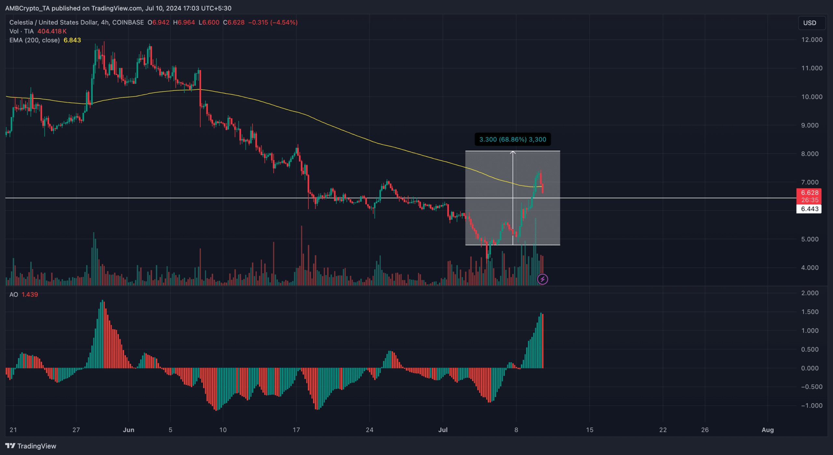Click the 10.000 price axis label
Viewport: 833px width, 455px height.
point(812,97)
